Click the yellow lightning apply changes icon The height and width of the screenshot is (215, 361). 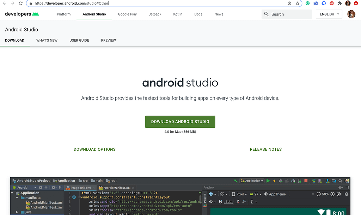click(274, 181)
